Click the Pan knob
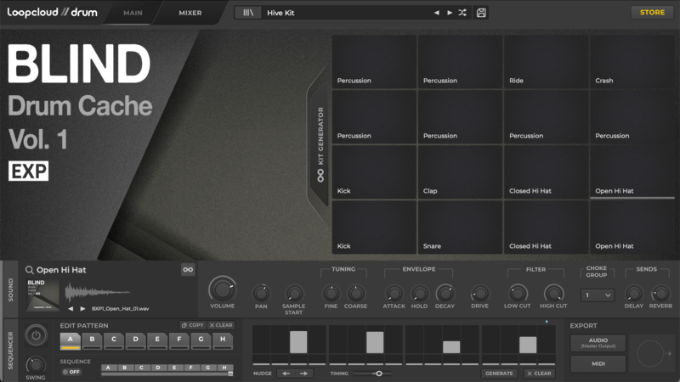This screenshot has height=382, width=680. coord(261,294)
